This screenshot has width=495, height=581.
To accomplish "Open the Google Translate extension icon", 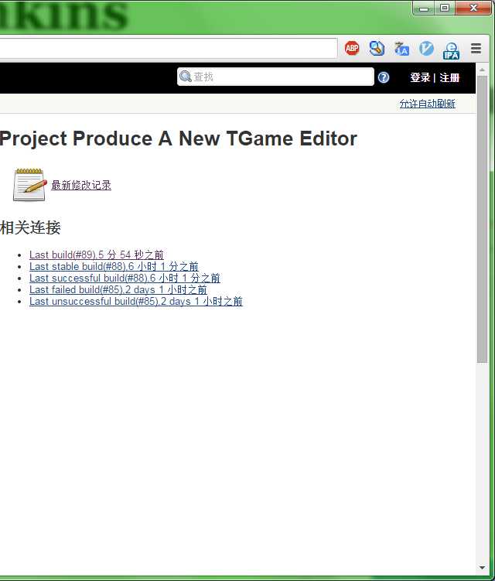I will click(x=401, y=49).
